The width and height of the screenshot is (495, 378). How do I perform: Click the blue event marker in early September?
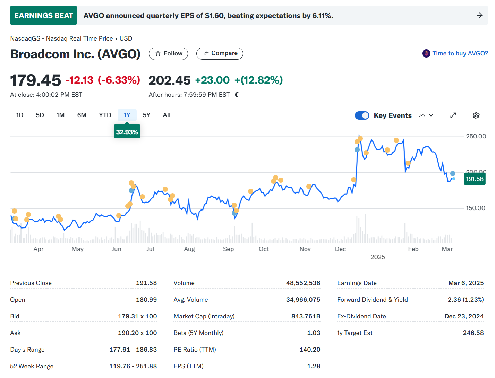tap(234, 213)
